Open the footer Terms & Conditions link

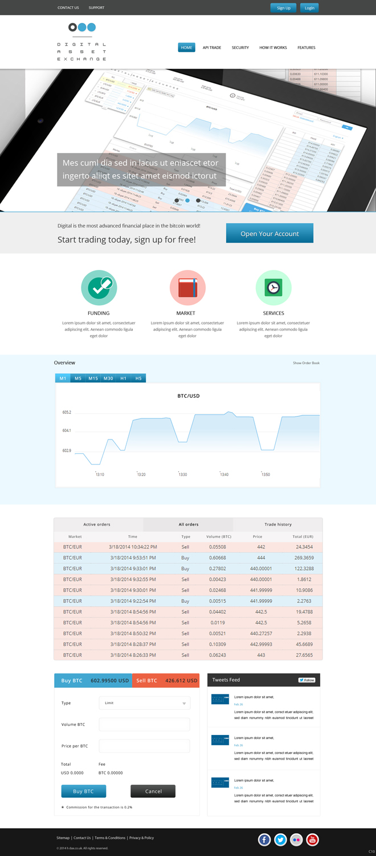pyautogui.click(x=110, y=838)
